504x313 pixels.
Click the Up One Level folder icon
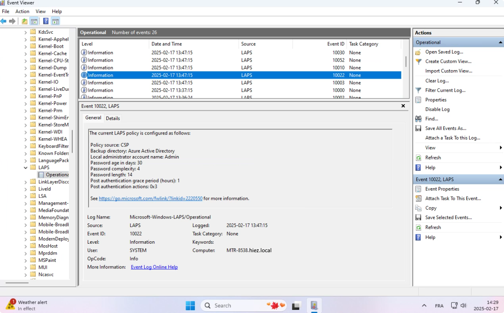(25, 21)
